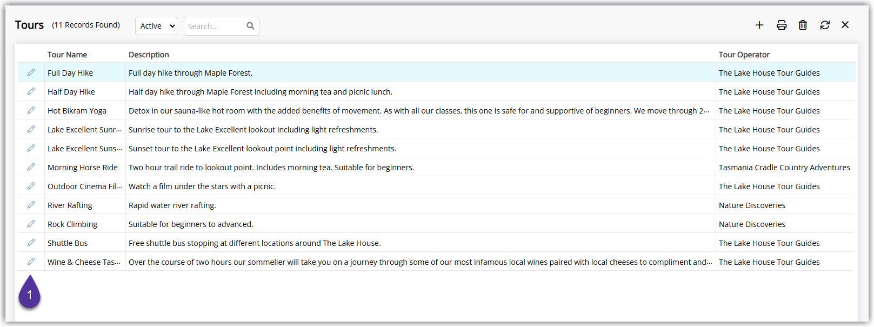Edit the Shuttle Bus pencil icon
The image size is (874, 327).
tap(31, 243)
